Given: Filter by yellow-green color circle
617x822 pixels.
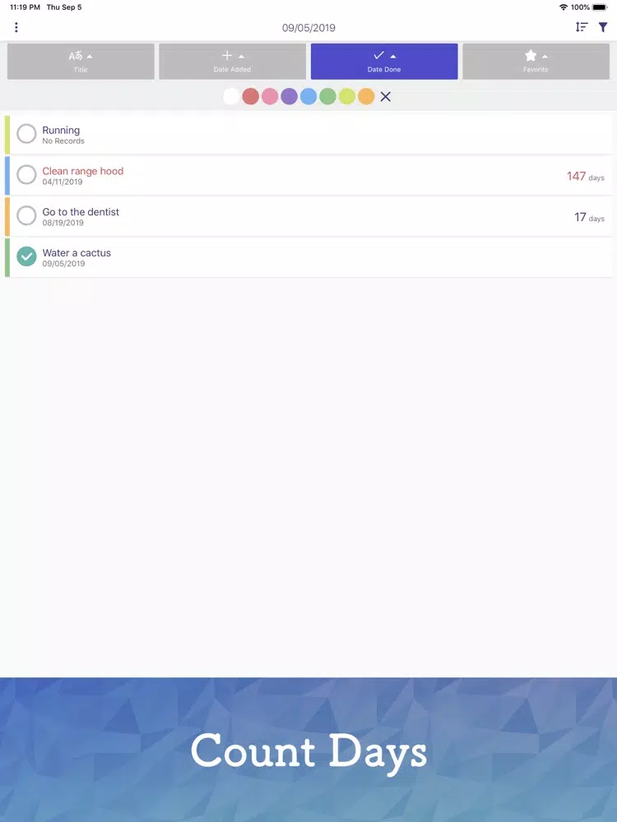Looking at the screenshot, I should coord(347,96).
